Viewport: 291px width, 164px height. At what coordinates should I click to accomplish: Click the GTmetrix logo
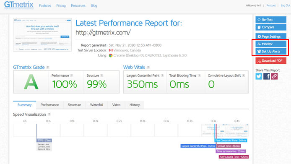click(x=19, y=5)
